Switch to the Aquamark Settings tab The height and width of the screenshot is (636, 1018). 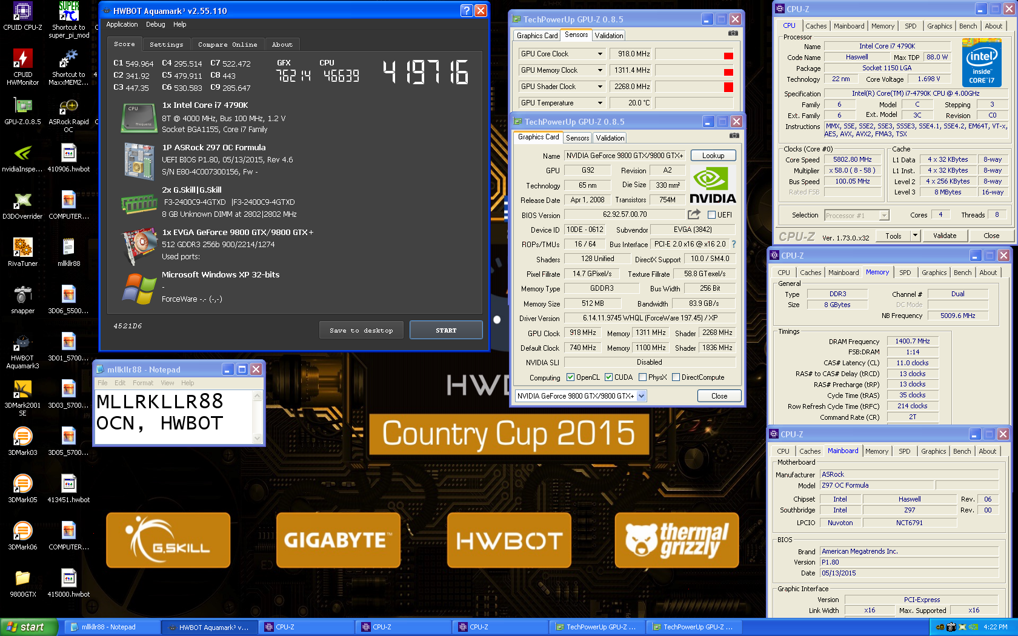166,45
